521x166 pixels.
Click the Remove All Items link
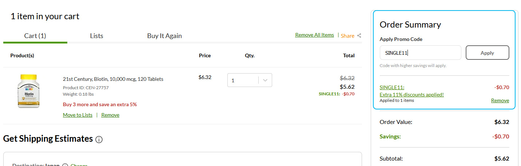click(314, 35)
